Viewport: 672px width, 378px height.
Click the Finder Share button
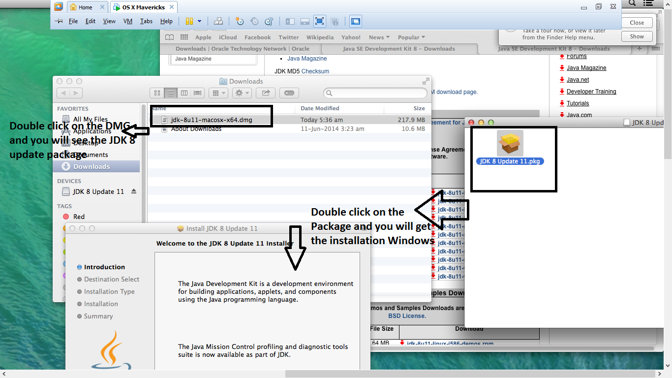pyautogui.click(x=266, y=93)
